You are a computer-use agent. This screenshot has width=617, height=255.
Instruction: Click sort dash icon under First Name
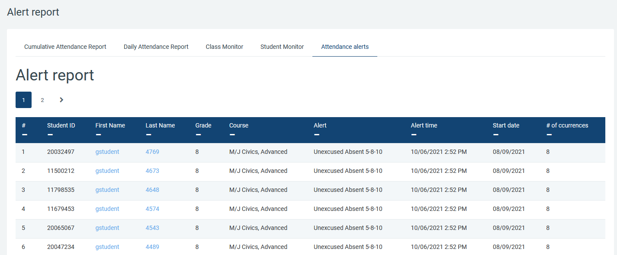pos(98,135)
